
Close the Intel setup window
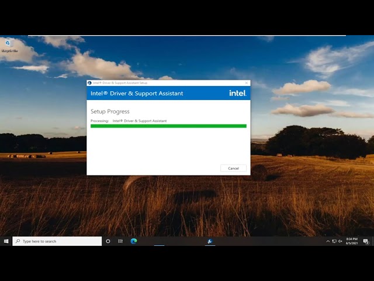point(247,83)
